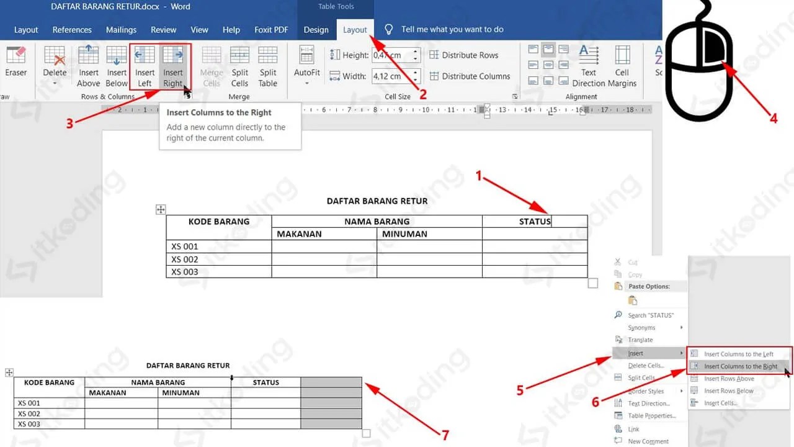Toggle Align Top Center alignment
This screenshot has width=794, height=447.
(548, 49)
